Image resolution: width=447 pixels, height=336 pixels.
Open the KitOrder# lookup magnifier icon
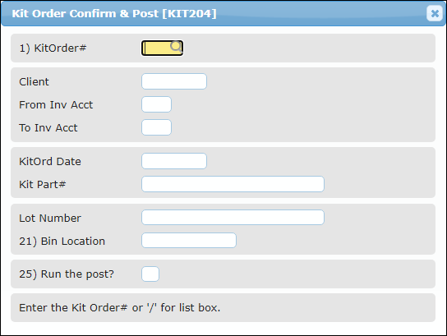tap(176, 46)
